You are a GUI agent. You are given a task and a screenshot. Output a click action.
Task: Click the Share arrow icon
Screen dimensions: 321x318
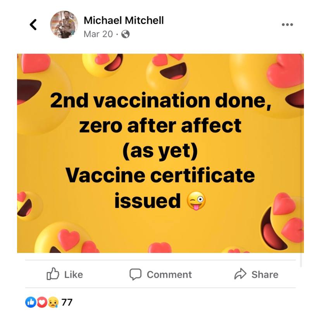click(x=240, y=274)
